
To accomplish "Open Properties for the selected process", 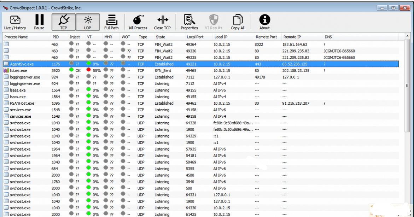I will [189, 22].
